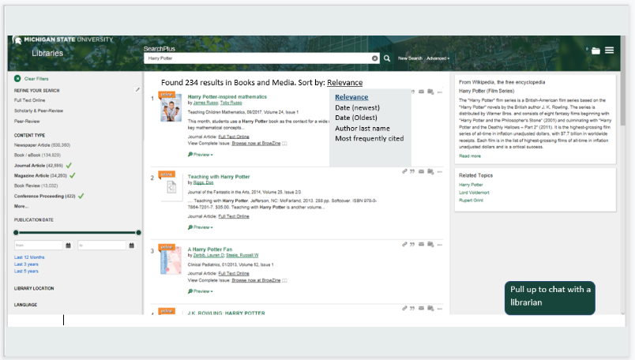Open the Sort by Relevance dropdown
635x360 pixels.
(344, 83)
